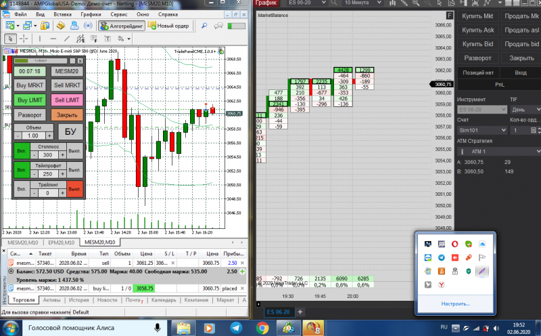Select the trendline drawing tool
Screen dimensions: 541x336
click(x=66, y=39)
